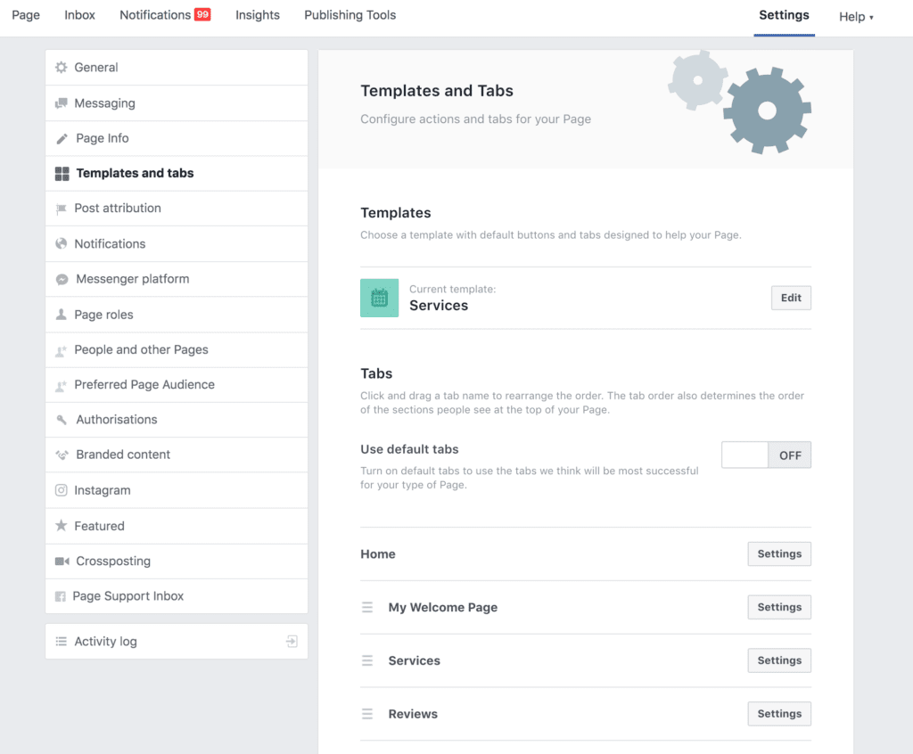The image size is (913, 754).
Task: Click the Notifications globe icon in sidebar
Action: [x=60, y=243]
